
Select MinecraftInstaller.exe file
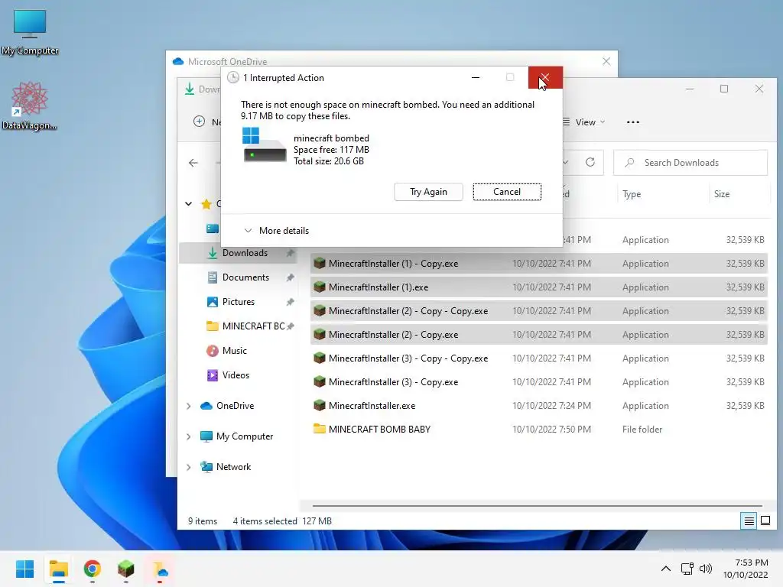point(538,406)
